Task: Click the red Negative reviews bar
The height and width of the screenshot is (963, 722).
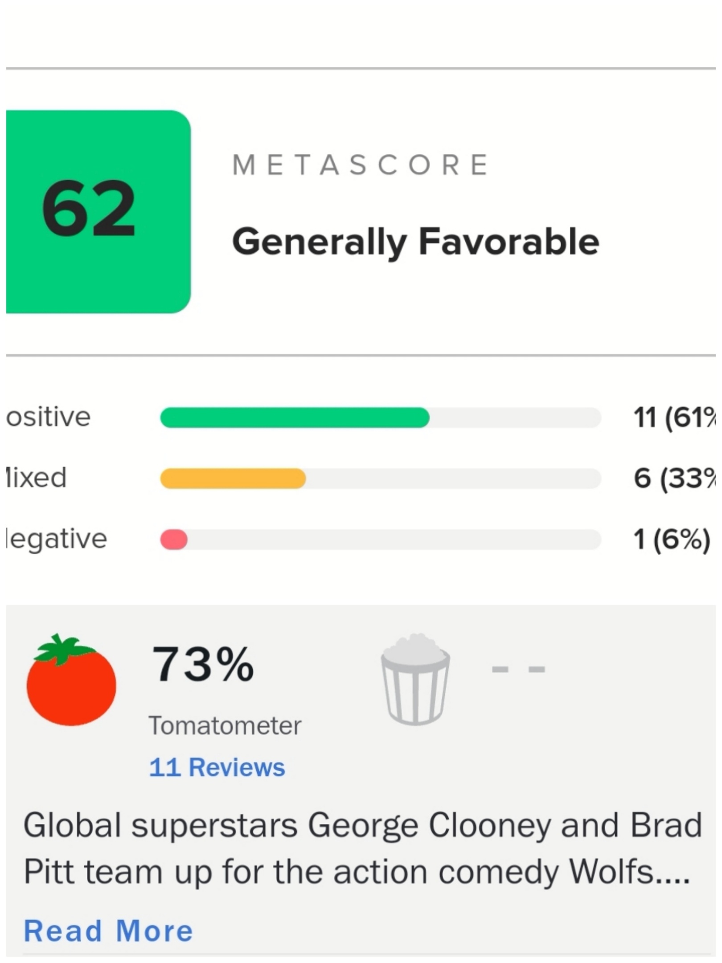Action: click(x=174, y=539)
